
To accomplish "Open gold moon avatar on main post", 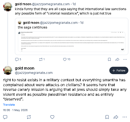I will [8, 70].
